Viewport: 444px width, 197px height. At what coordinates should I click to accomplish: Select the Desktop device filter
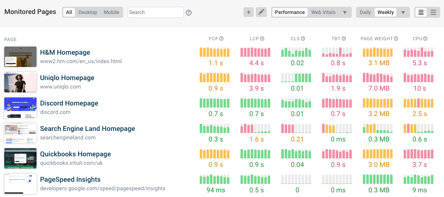tap(88, 12)
